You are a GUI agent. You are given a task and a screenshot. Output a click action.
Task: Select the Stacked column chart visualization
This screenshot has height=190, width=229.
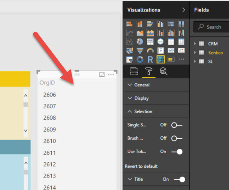pos(140,24)
